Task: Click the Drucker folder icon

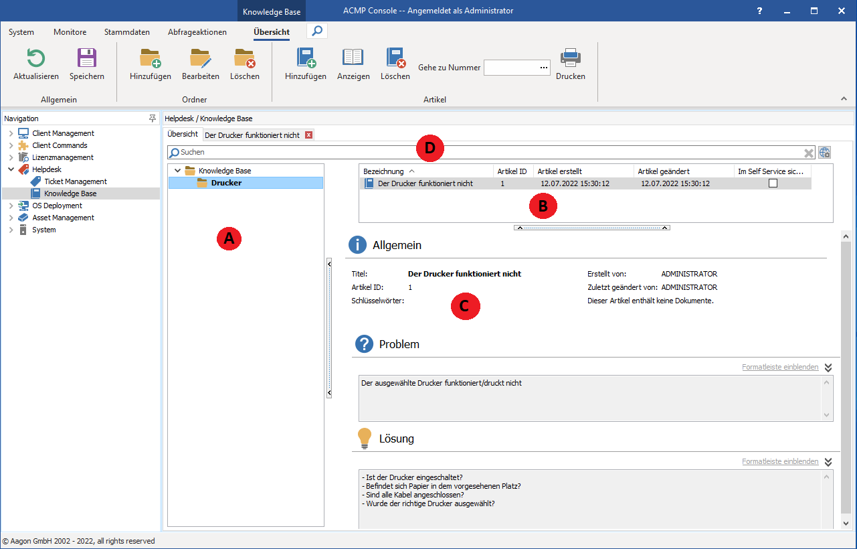Action: [x=202, y=183]
